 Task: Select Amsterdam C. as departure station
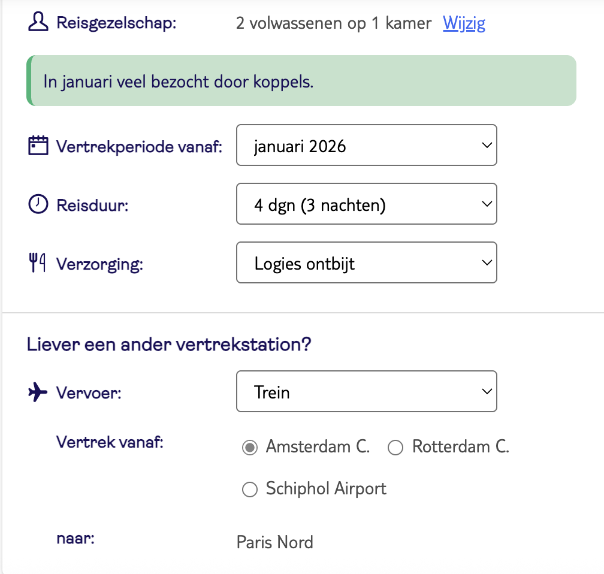[250, 448]
